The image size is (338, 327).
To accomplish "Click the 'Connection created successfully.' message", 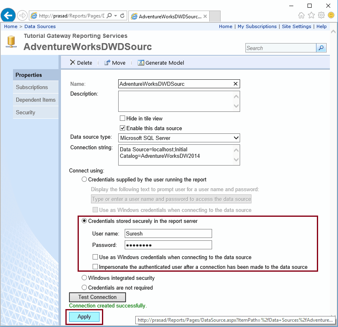I will pos(108,305).
